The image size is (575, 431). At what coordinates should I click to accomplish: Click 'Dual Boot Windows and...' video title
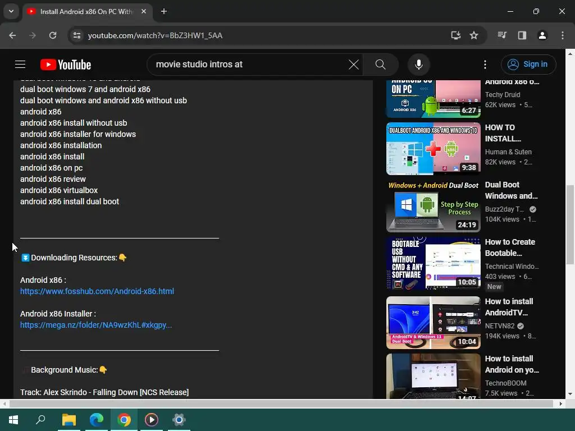pos(511,190)
